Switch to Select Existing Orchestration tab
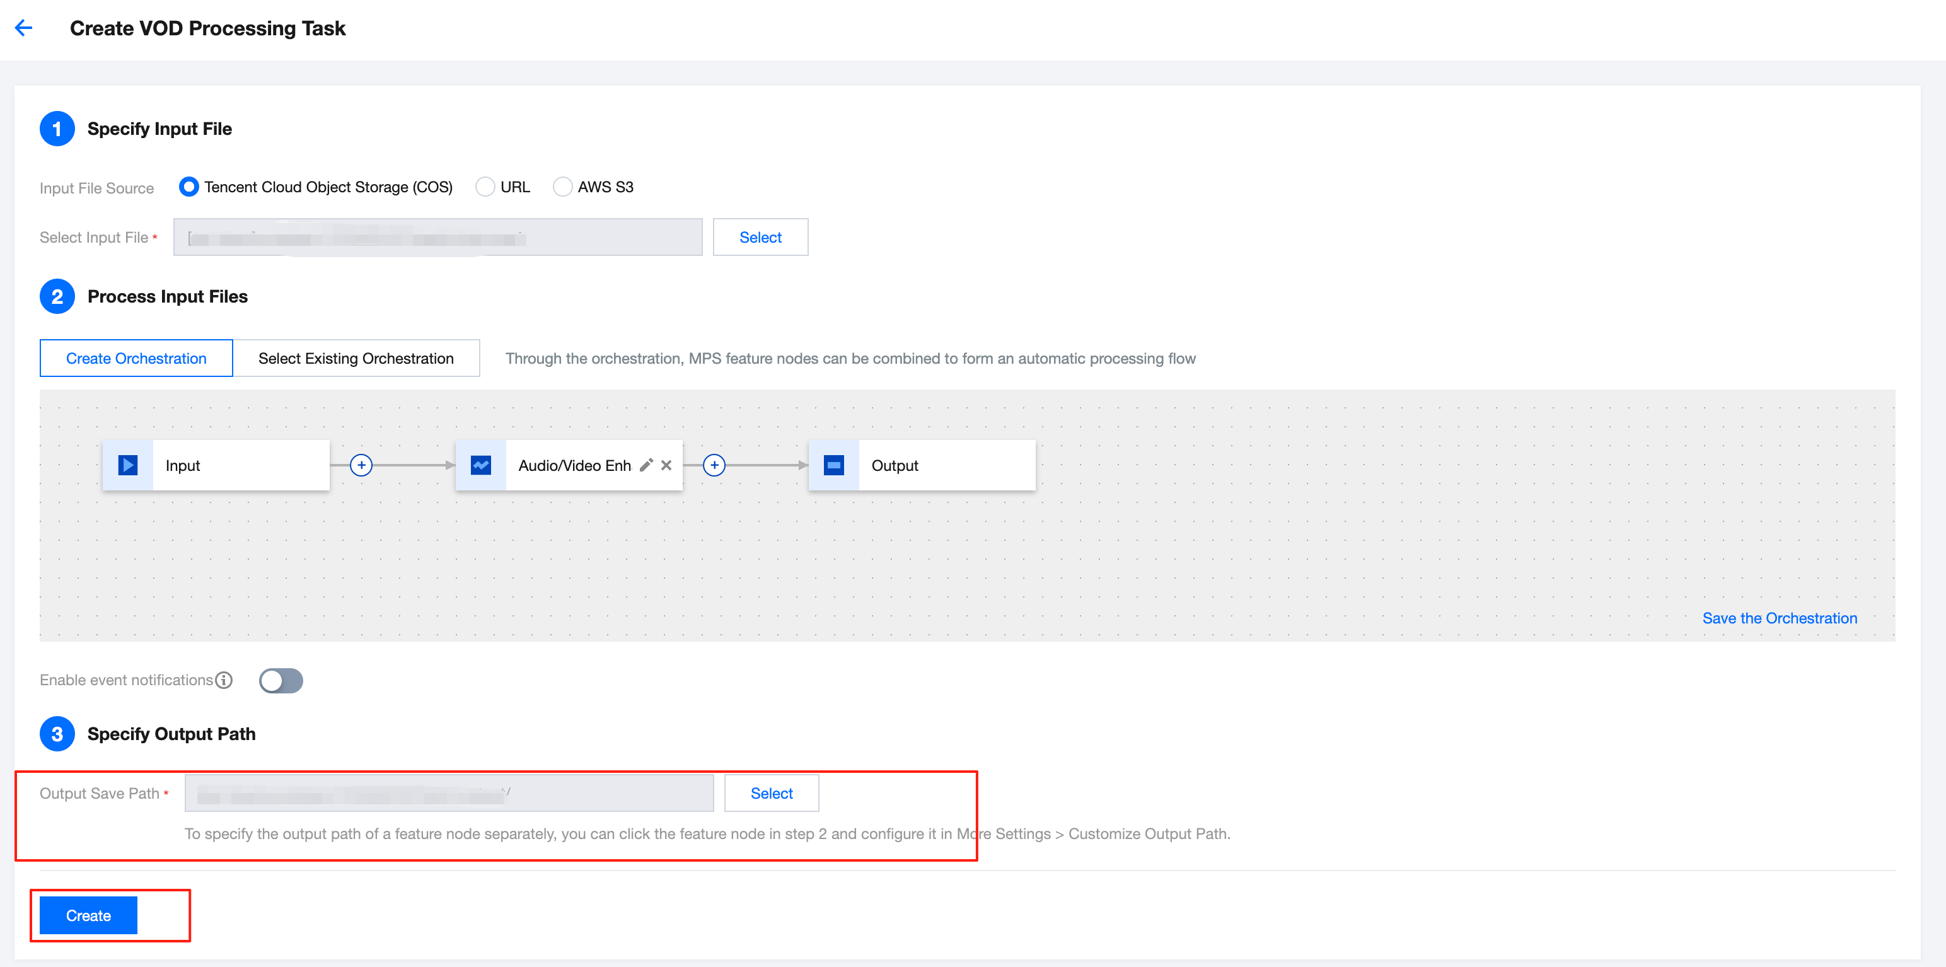 (356, 358)
